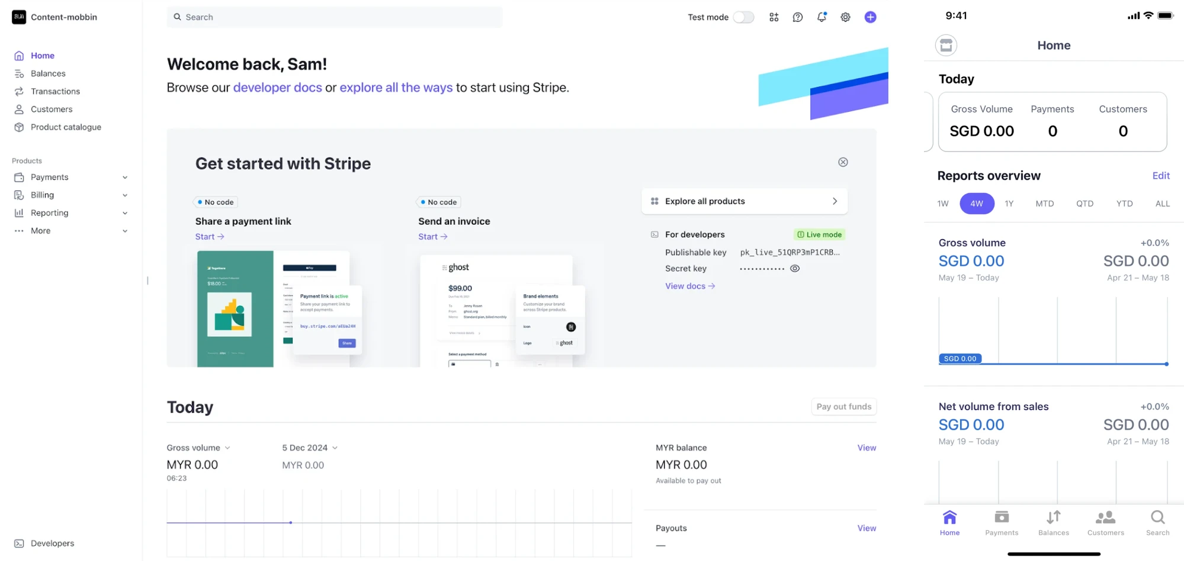Open settings via the gear icon
Image resolution: width=1184 pixels, height=561 pixels.
(x=845, y=17)
